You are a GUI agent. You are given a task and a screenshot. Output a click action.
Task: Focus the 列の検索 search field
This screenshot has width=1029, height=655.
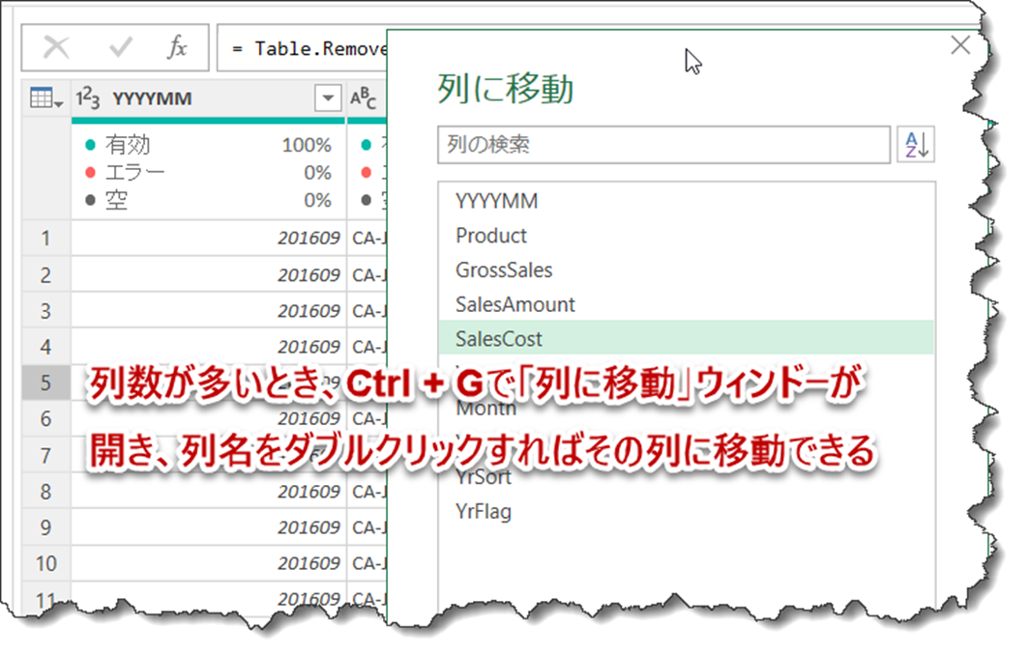(x=663, y=144)
